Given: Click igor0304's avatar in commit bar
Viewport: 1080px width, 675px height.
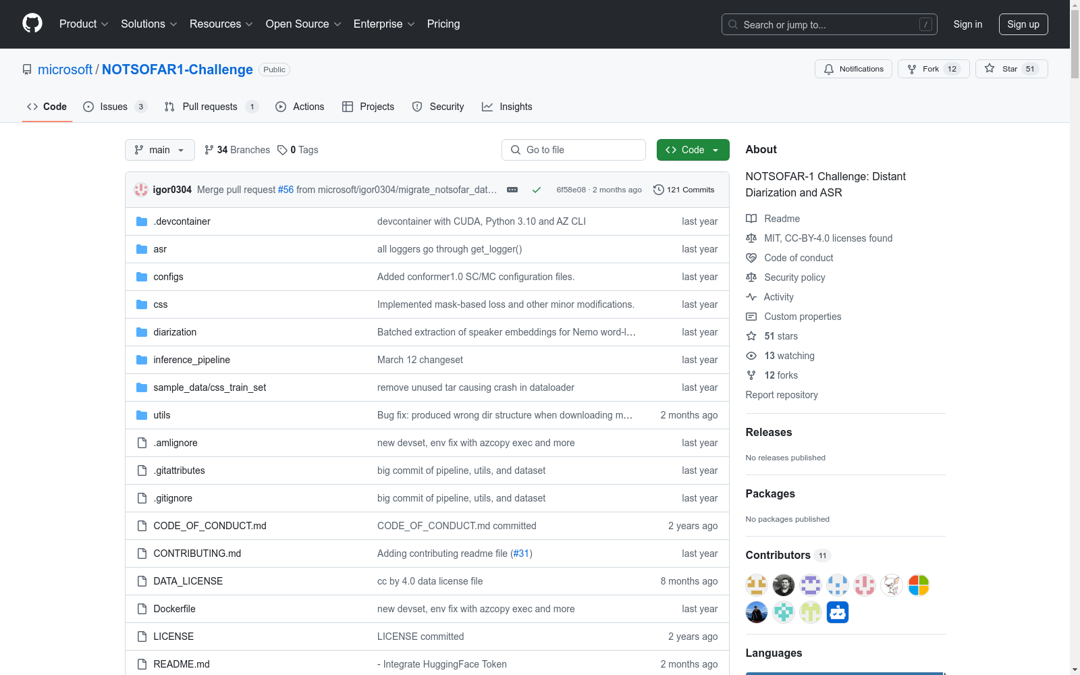Looking at the screenshot, I should click(x=141, y=190).
